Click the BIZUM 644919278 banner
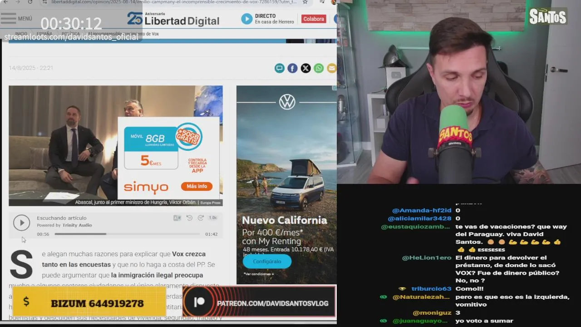Image resolution: width=581 pixels, height=327 pixels. click(89, 301)
